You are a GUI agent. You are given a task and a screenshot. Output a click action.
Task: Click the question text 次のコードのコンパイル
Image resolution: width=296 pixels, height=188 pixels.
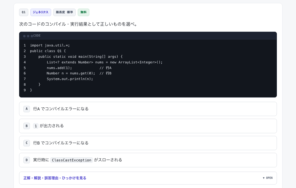(79, 24)
